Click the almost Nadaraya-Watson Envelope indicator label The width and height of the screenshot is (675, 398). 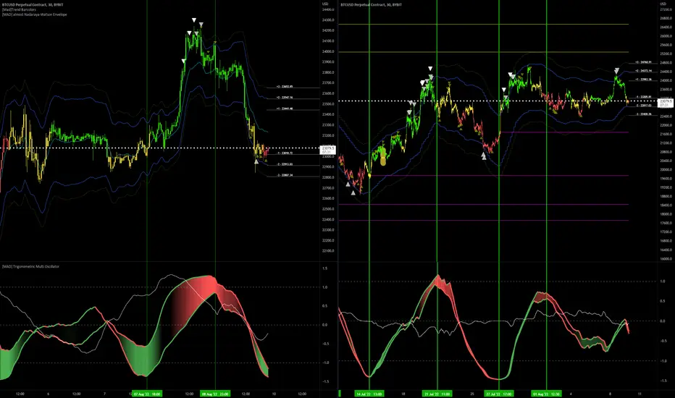click(x=35, y=14)
